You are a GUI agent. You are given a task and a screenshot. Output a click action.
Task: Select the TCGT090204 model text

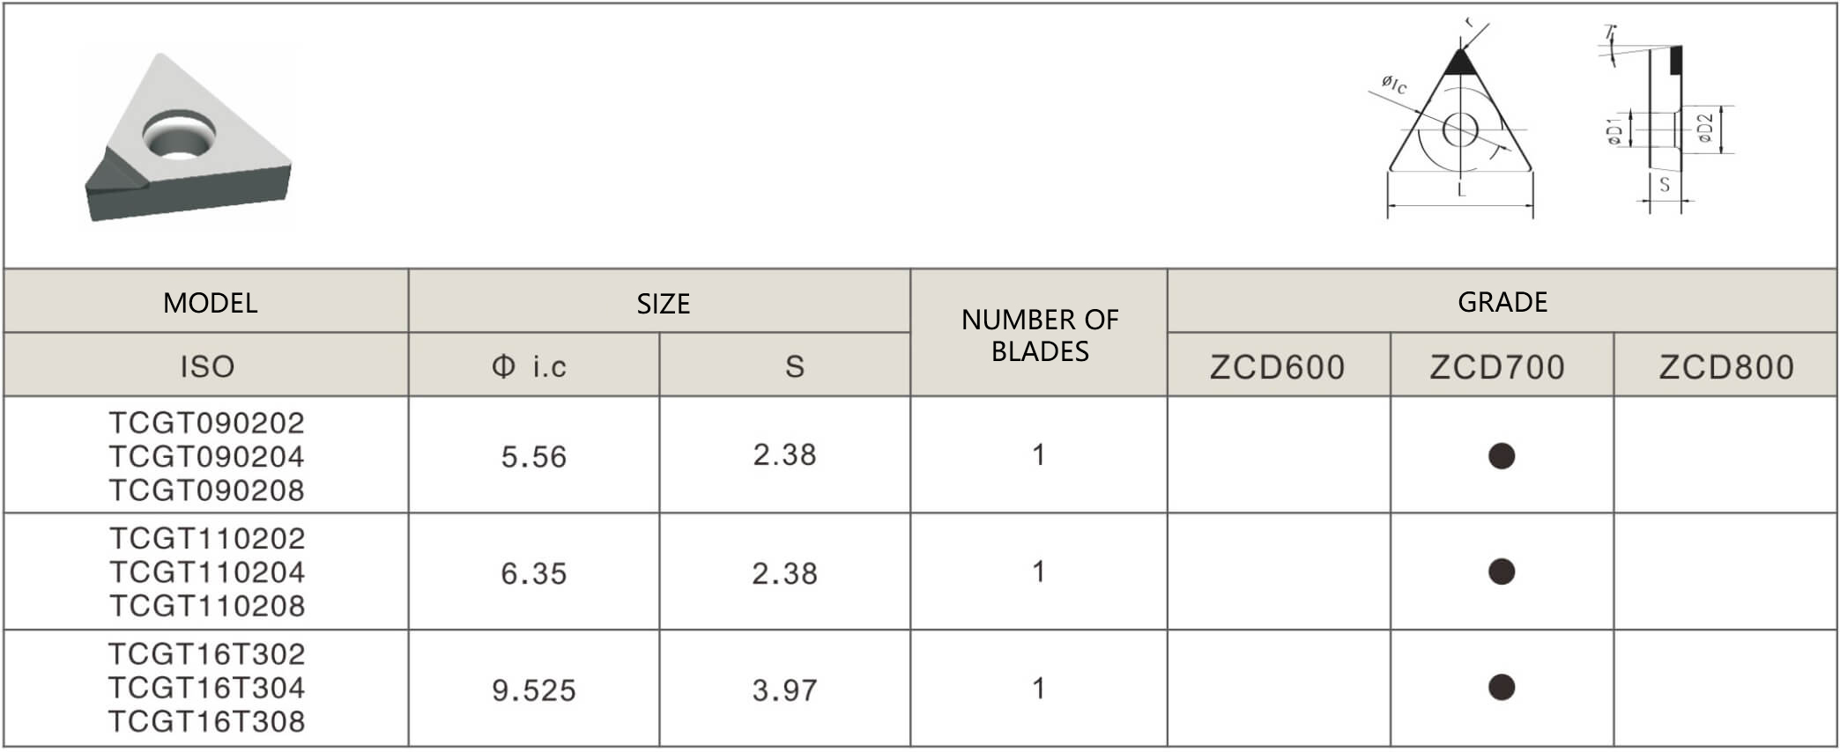pos(207,456)
